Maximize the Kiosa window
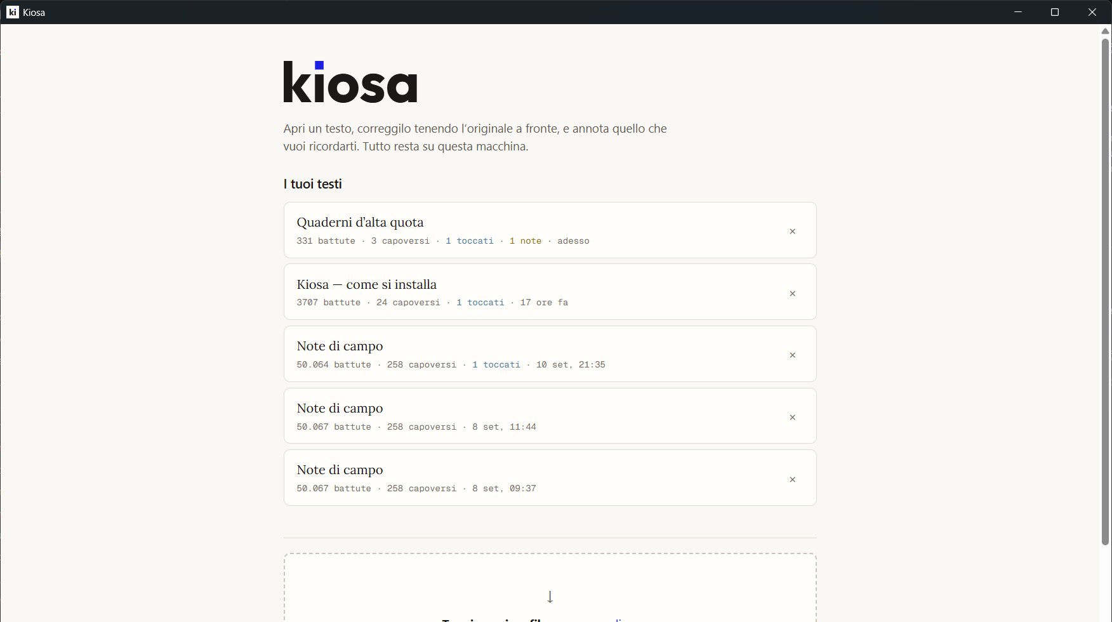Viewport: 1112px width, 622px height. point(1055,12)
